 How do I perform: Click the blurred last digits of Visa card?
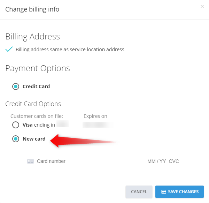62,124
